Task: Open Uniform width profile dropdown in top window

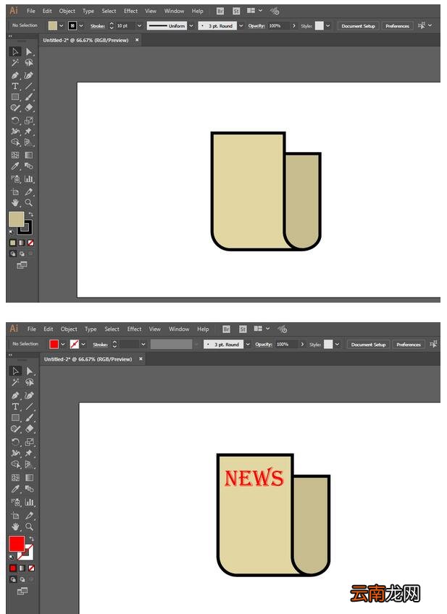Action: 191,26
